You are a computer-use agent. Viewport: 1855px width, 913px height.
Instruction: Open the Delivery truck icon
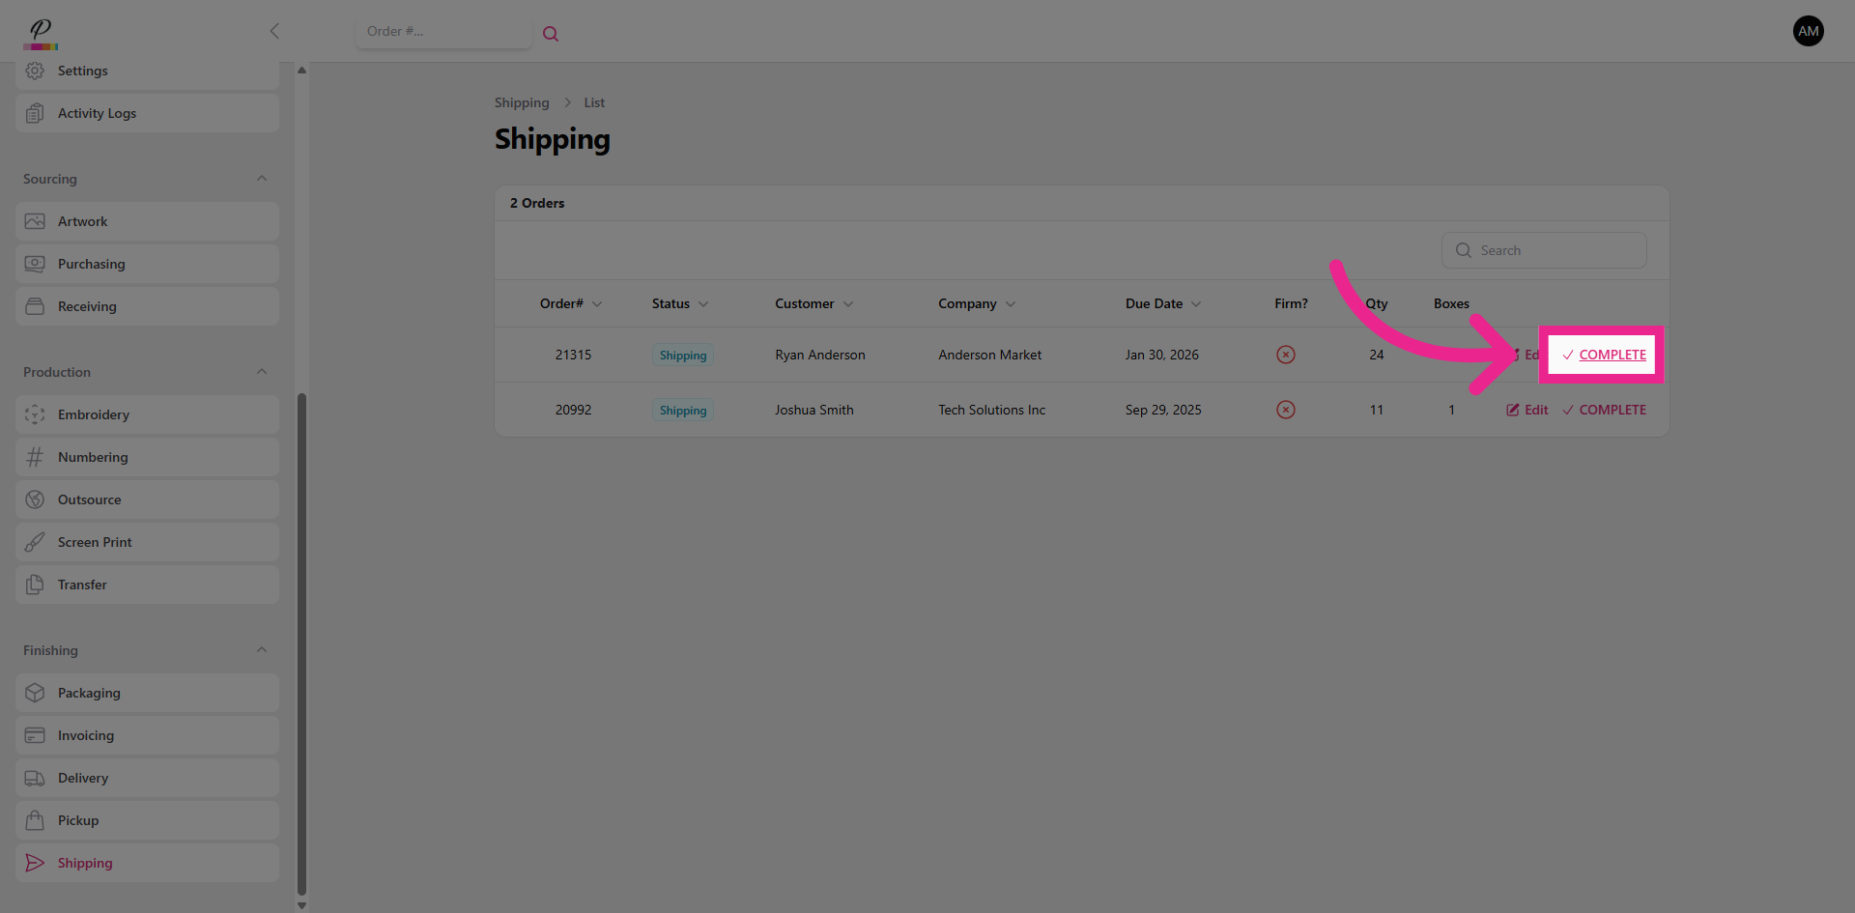[x=35, y=778]
